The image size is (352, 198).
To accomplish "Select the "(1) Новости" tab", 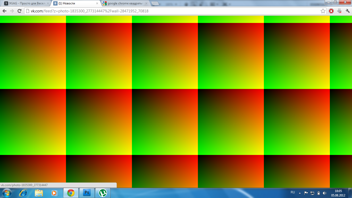I will click(76, 4).
